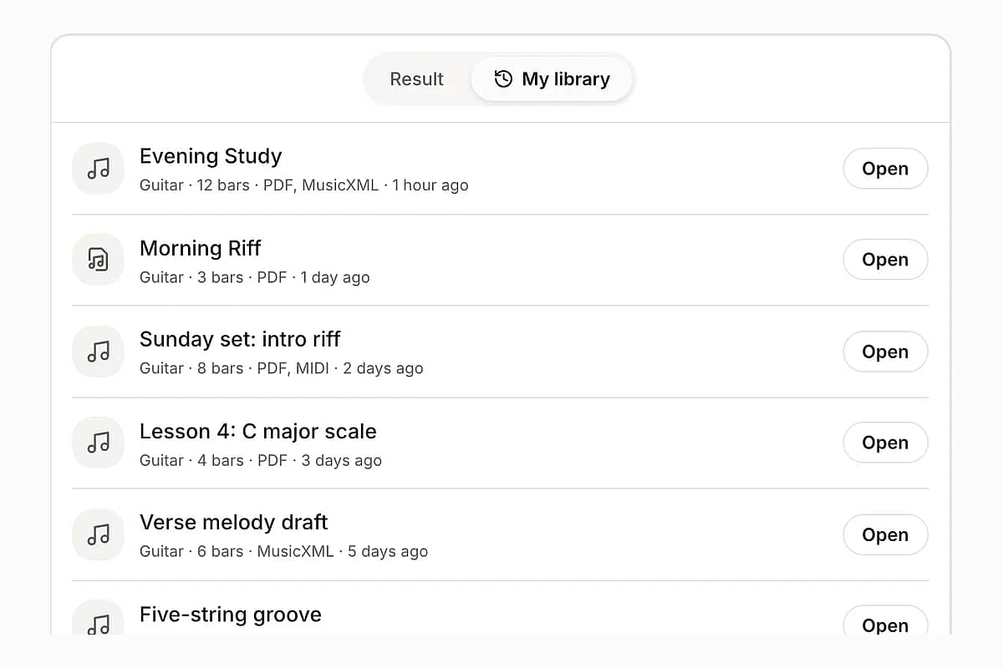Open the Five-string groove item
1003x668 pixels.
(885, 620)
